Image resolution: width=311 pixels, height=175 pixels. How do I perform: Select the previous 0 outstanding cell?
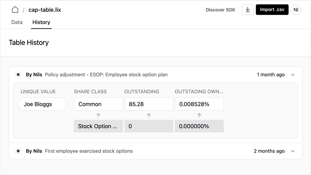click(x=149, y=126)
